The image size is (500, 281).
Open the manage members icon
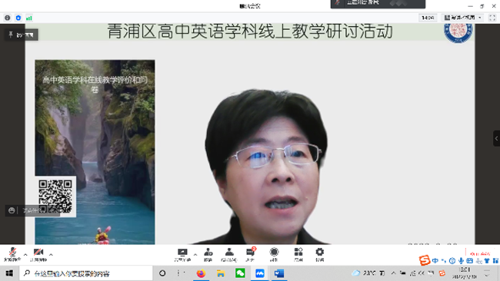229,255
